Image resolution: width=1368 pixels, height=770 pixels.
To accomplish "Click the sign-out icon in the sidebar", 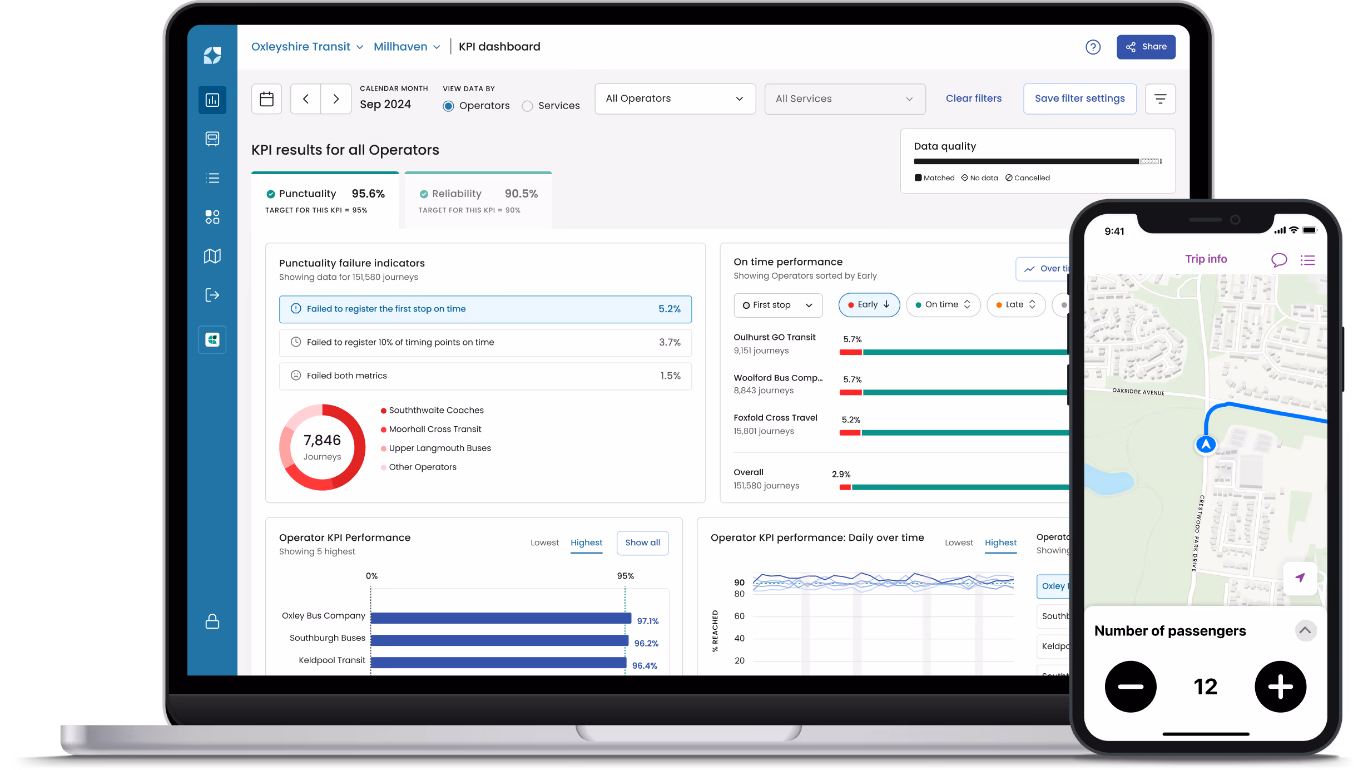I will point(212,295).
